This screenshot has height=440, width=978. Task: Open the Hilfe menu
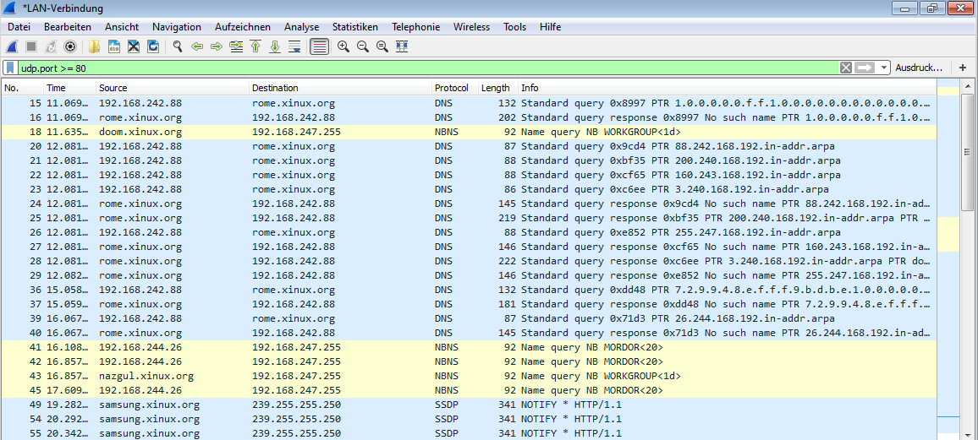(x=550, y=27)
